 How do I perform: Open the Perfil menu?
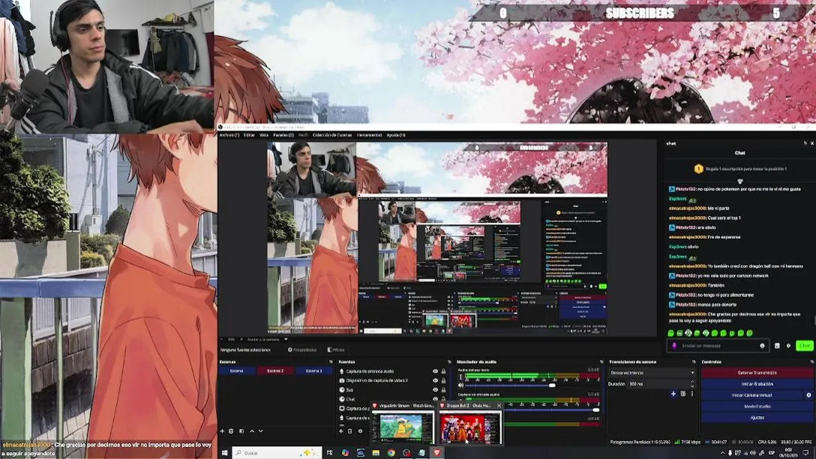[303, 135]
